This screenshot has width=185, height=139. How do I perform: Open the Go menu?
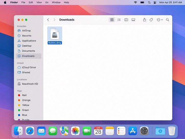click(47, 2)
